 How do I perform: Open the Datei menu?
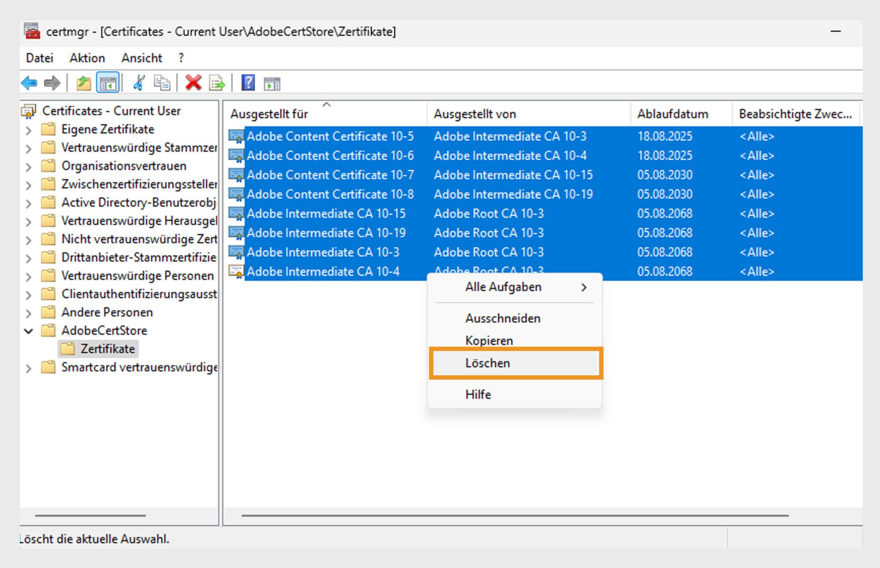click(x=39, y=58)
